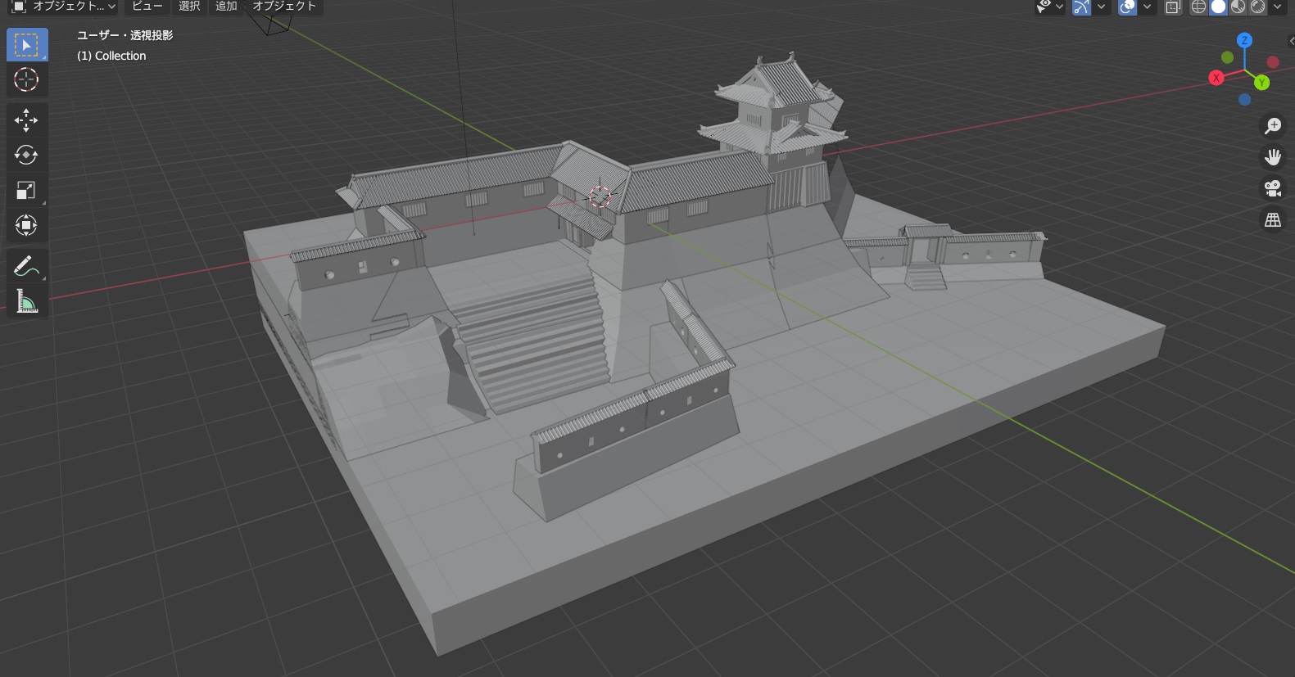Open the object mode dropdown

click(63, 7)
